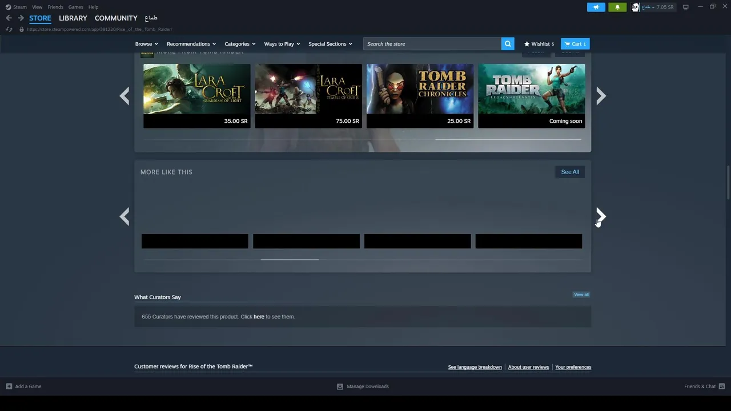Show next More Like This items arrow
Screen dimensions: 731x411
(601, 216)
